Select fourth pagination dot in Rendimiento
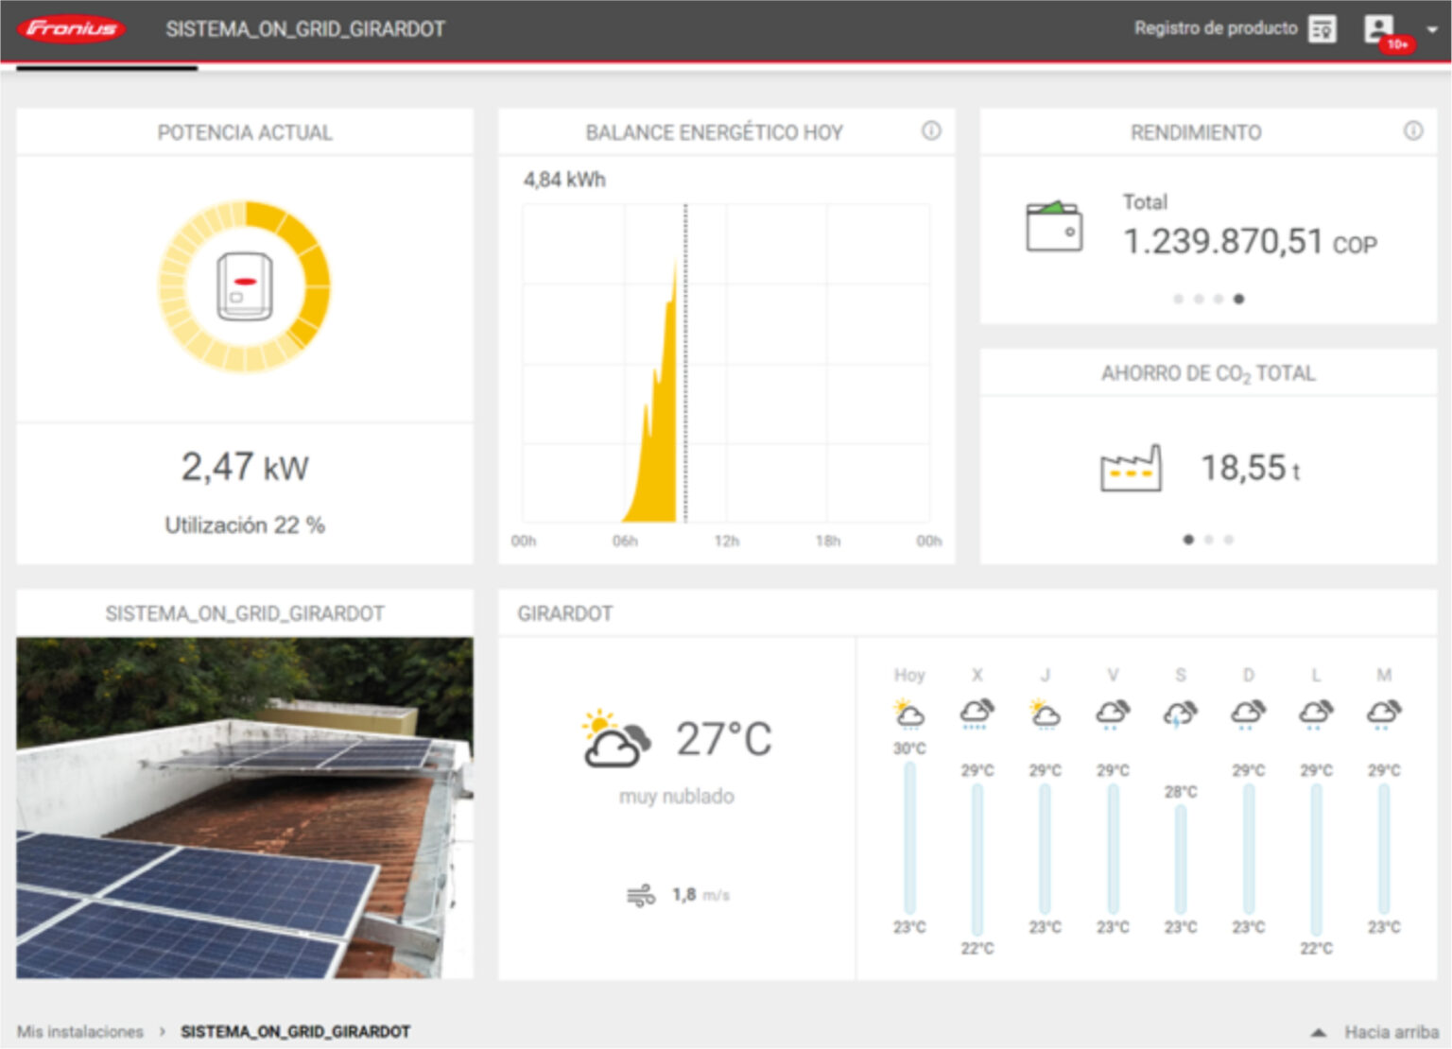1452x1049 pixels. pos(1238,299)
